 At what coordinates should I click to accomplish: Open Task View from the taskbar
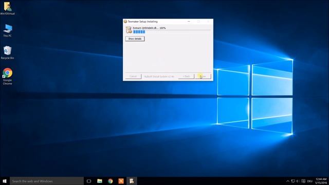point(89,181)
